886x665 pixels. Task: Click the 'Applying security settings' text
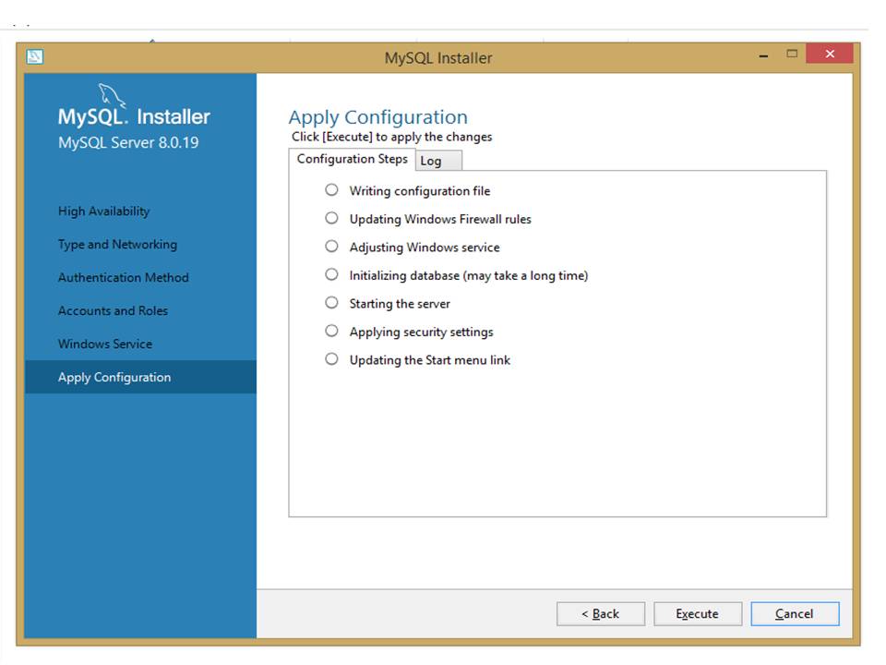coord(421,332)
